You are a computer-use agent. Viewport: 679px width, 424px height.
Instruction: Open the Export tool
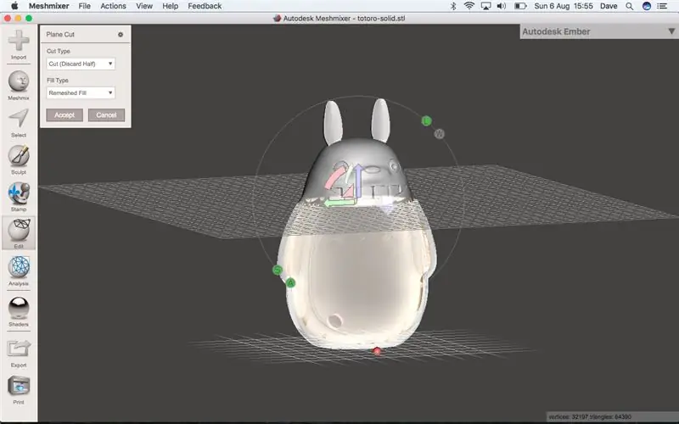coord(19,353)
